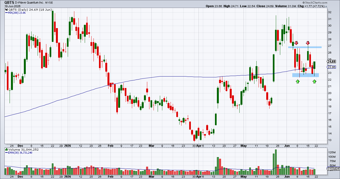Click the 31044252 volume tag on volume axis

pos(333,169)
